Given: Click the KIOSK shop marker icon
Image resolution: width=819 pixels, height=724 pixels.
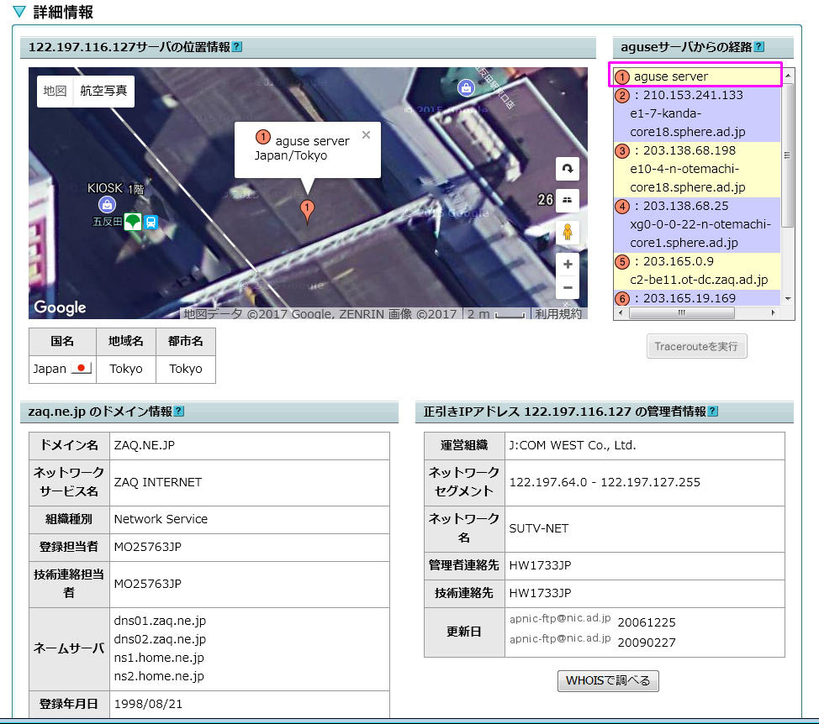Looking at the screenshot, I should point(107,204).
